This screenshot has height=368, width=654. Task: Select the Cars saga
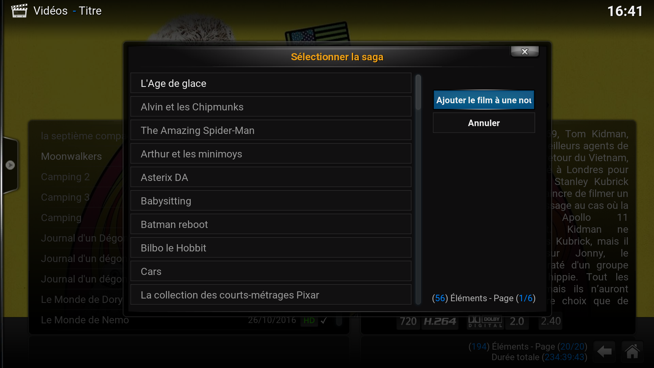[271, 271]
